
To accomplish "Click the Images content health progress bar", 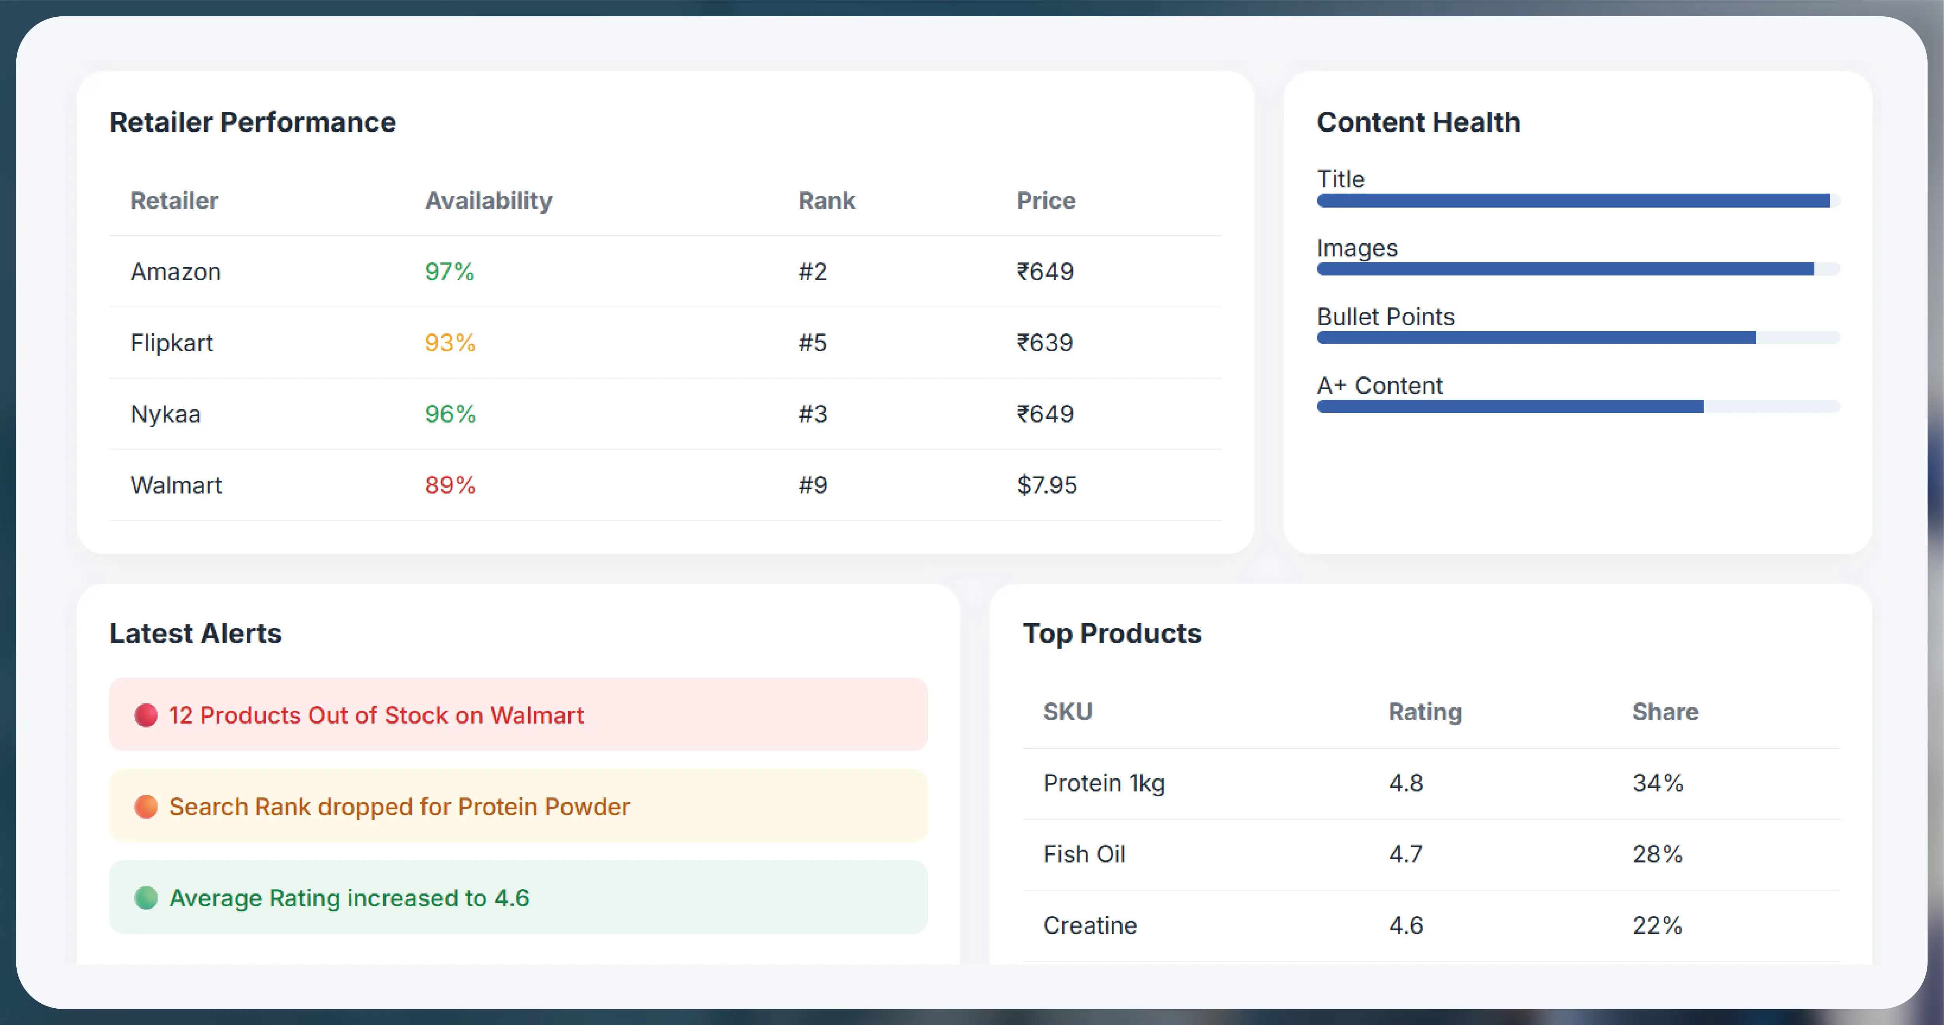I will click(1578, 269).
